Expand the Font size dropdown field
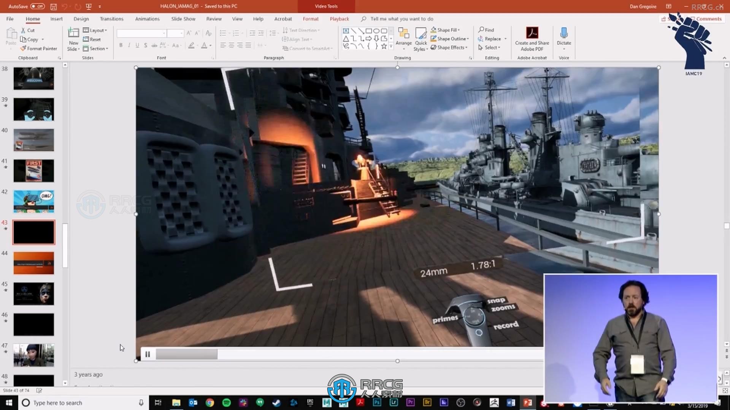 coord(181,33)
